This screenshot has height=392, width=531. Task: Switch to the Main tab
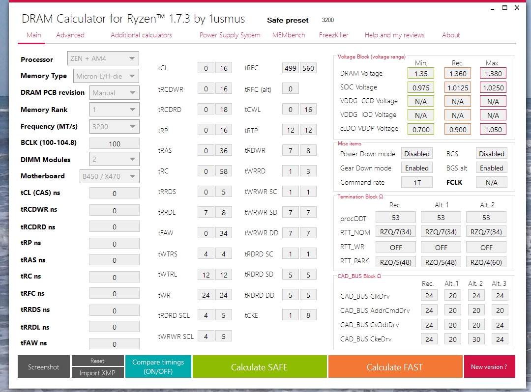click(33, 35)
